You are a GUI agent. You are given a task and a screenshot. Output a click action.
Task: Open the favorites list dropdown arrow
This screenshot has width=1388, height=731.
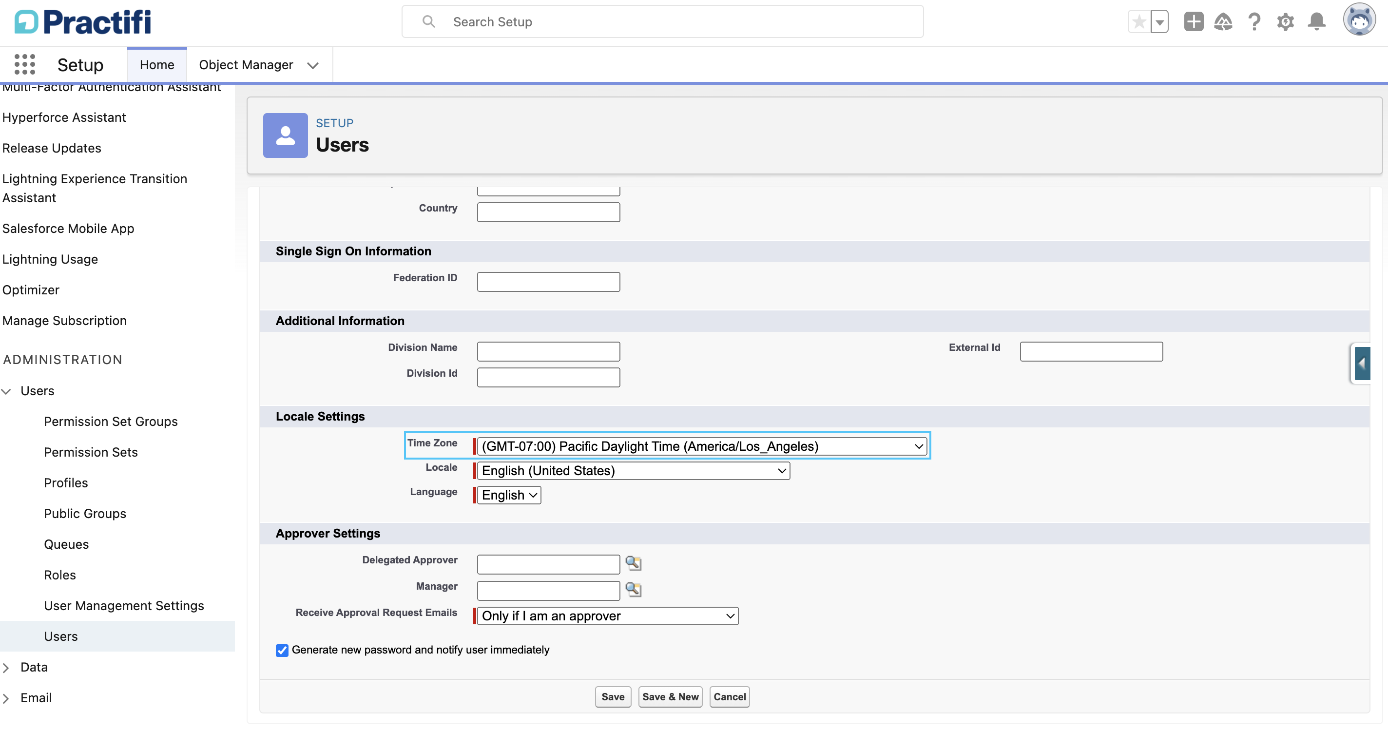coord(1159,22)
